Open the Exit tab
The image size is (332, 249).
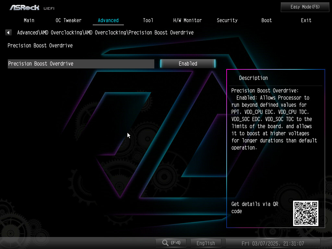click(306, 20)
